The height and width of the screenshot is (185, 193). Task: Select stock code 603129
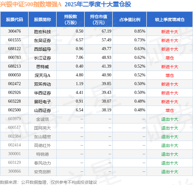14,162
